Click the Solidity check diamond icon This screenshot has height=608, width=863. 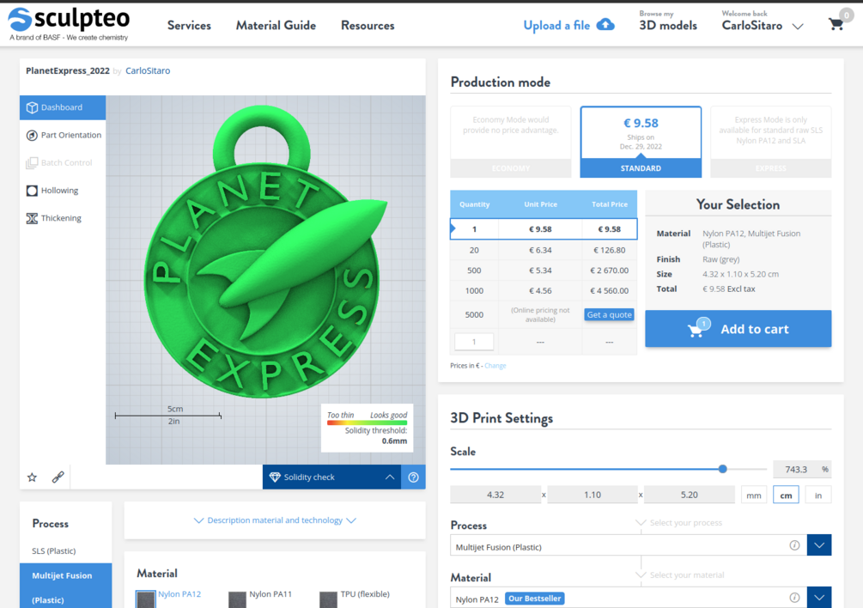coord(275,477)
